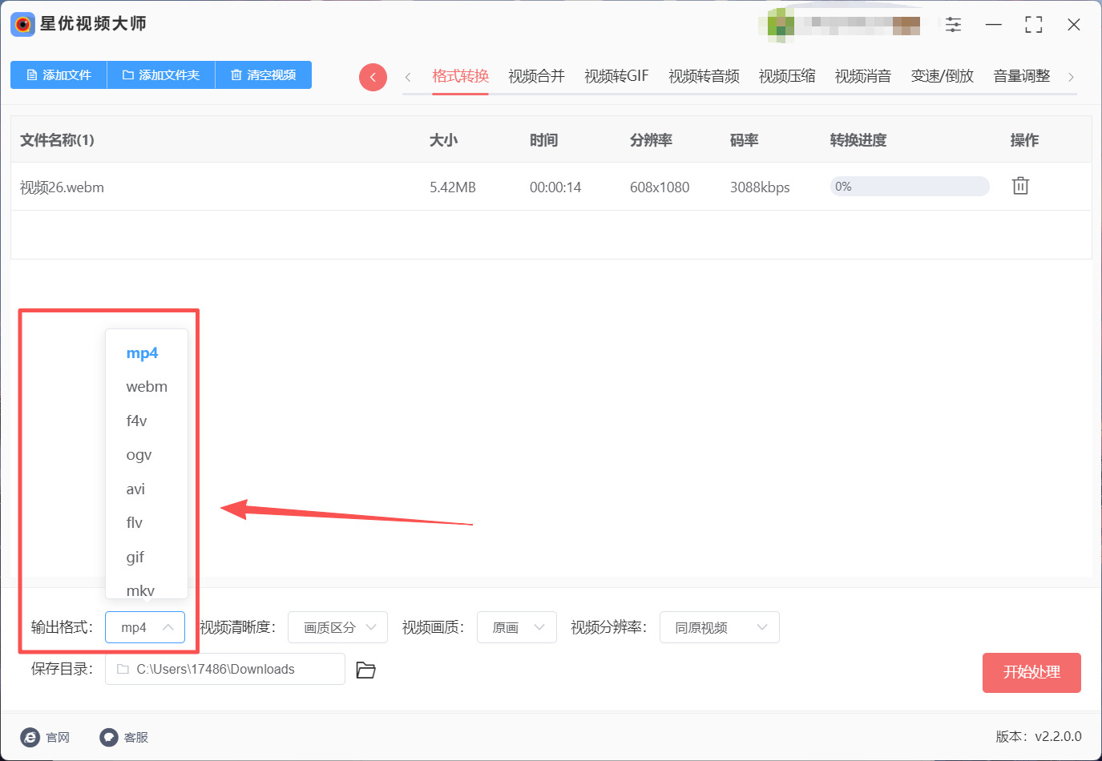The width and height of the screenshot is (1102, 761).
Task: Click the 分辨率 column header
Action: pyautogui.click(x=651, y=140)
